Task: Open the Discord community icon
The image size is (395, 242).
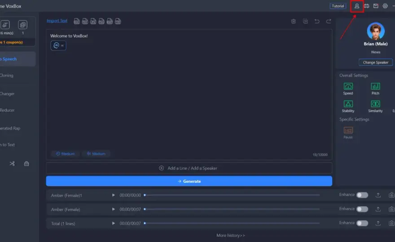Action: click(367, 6)
